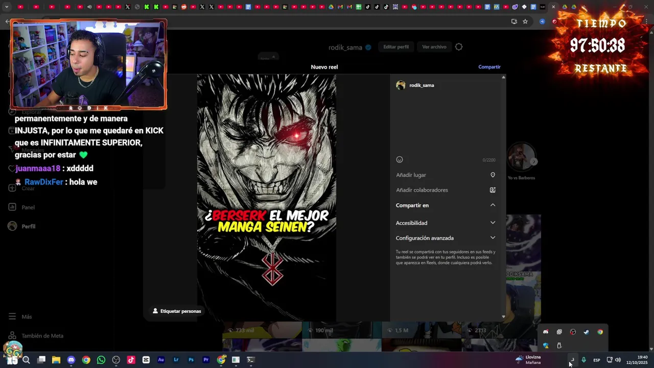
Task: Open the emoji picker in the caption box
Action: pos(400,159)
